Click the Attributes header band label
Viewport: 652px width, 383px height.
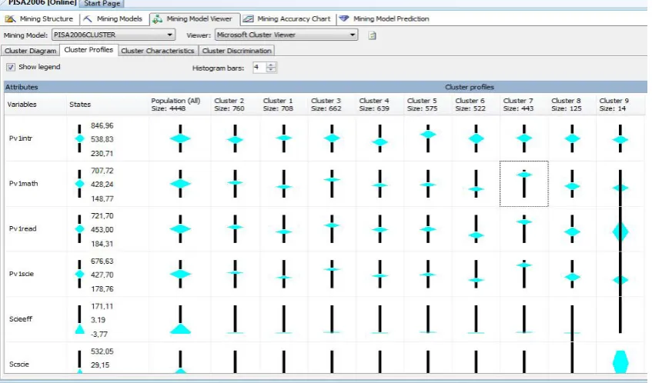click(x=22, y=87)
